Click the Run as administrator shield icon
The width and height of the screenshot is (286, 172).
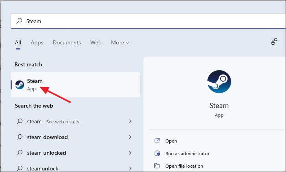157,154
